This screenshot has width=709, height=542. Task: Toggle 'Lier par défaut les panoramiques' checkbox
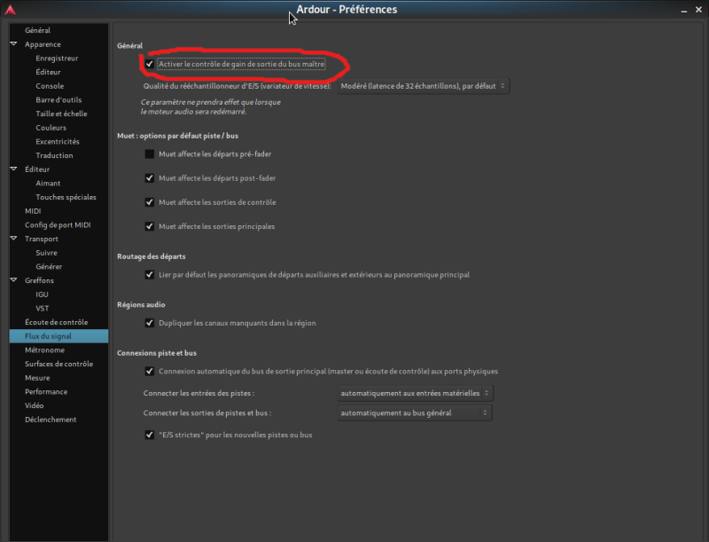(149, 275)
